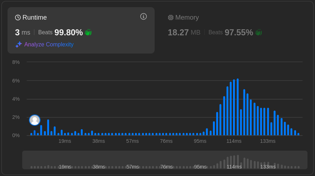Viewport: 315px width, 176px height.
Task: Click the 133ms label on the main chart axis
Action: click(268, 141)
